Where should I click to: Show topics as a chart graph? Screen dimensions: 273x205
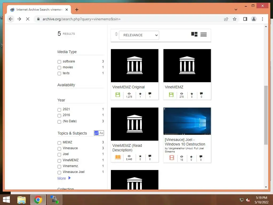[96, 133]
